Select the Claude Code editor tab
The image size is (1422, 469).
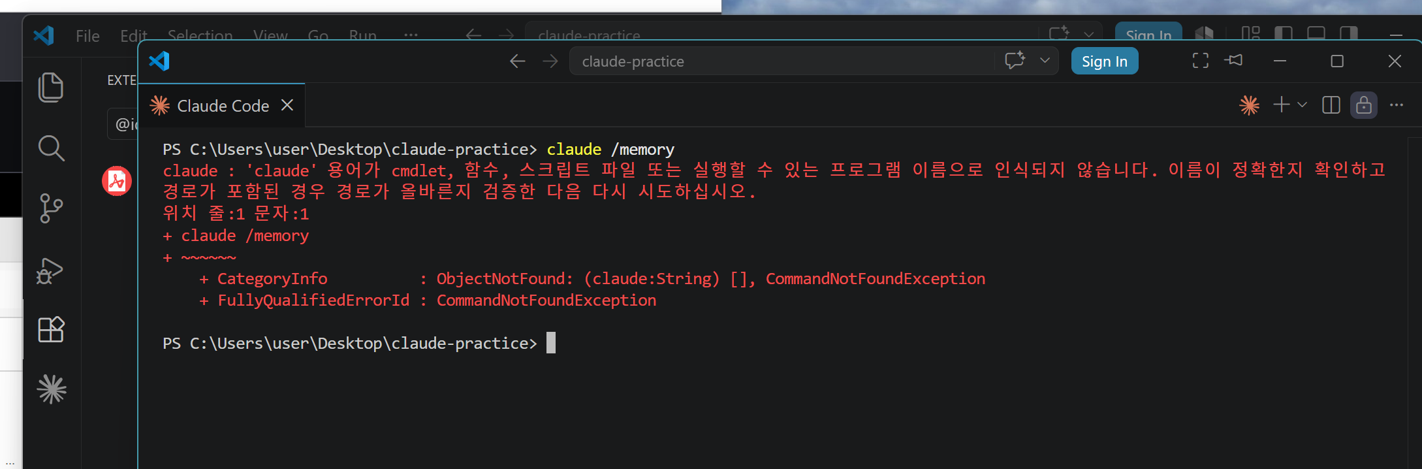coord(222,106)
